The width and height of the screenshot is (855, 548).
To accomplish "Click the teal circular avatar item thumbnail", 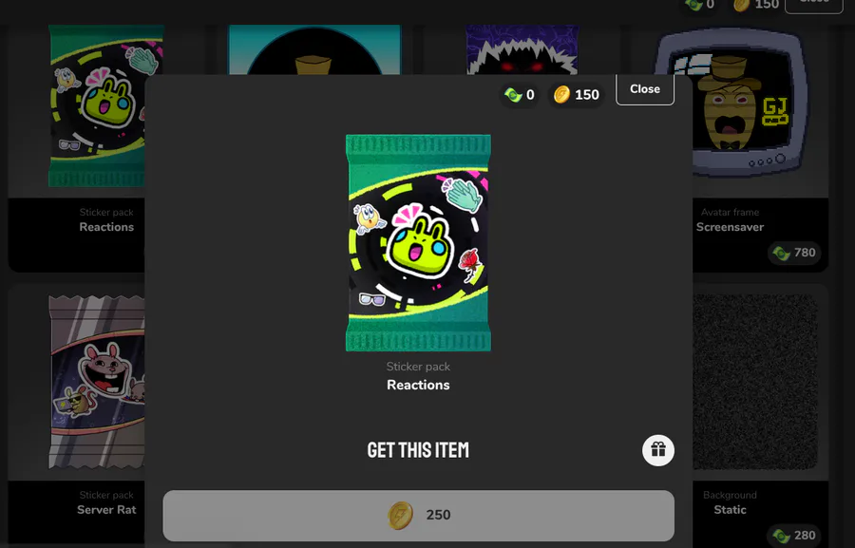I will coord(314,49).
